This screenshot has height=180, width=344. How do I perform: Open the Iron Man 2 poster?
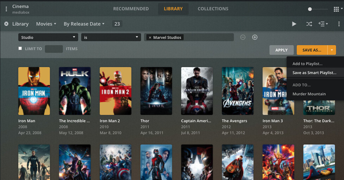click(x=115, y=91)
